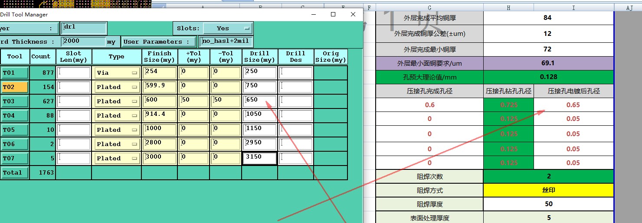The height and width of the screenshot is (223, 642).
Task: Close the Drill Tool Manager window
Action: click(x=353, y=14)
